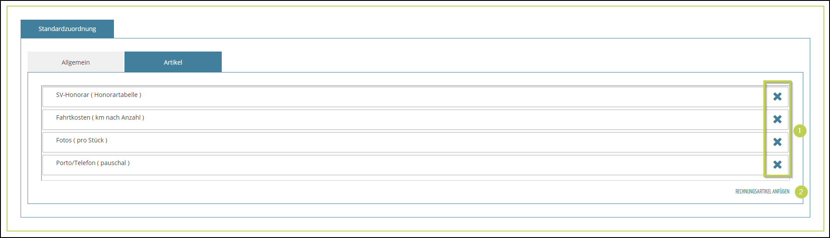Switch to the Allgemein tab
The width and height of the screenshot is (830, 238).
point(75,62)
